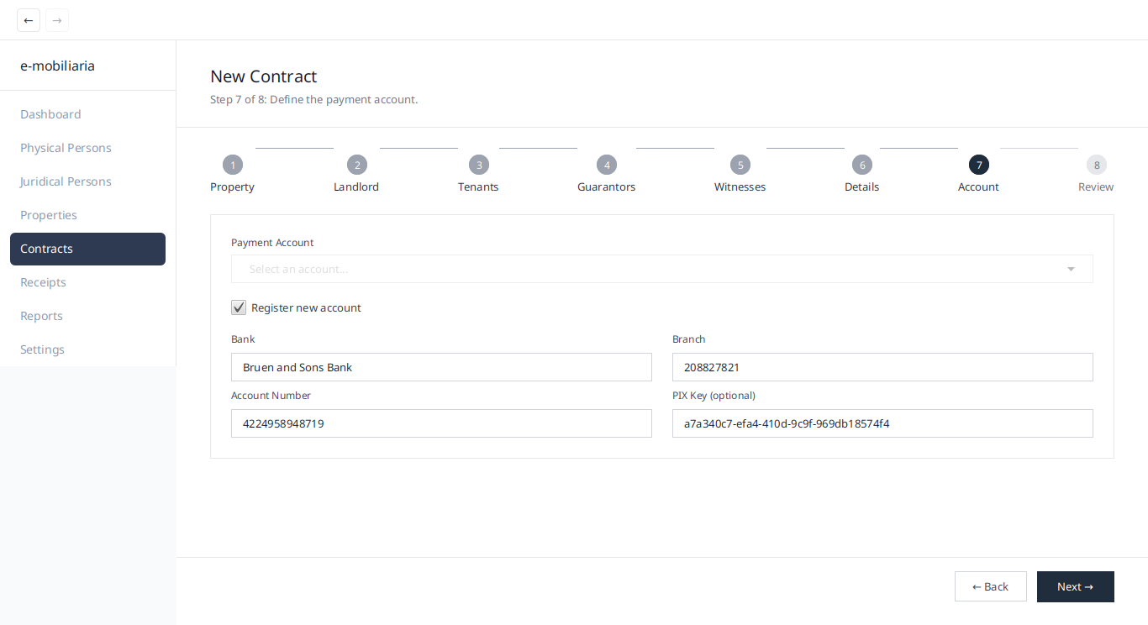Click the New Contract heading
The width and height of the screenshot is (1148, 625).
coord(264,76)
